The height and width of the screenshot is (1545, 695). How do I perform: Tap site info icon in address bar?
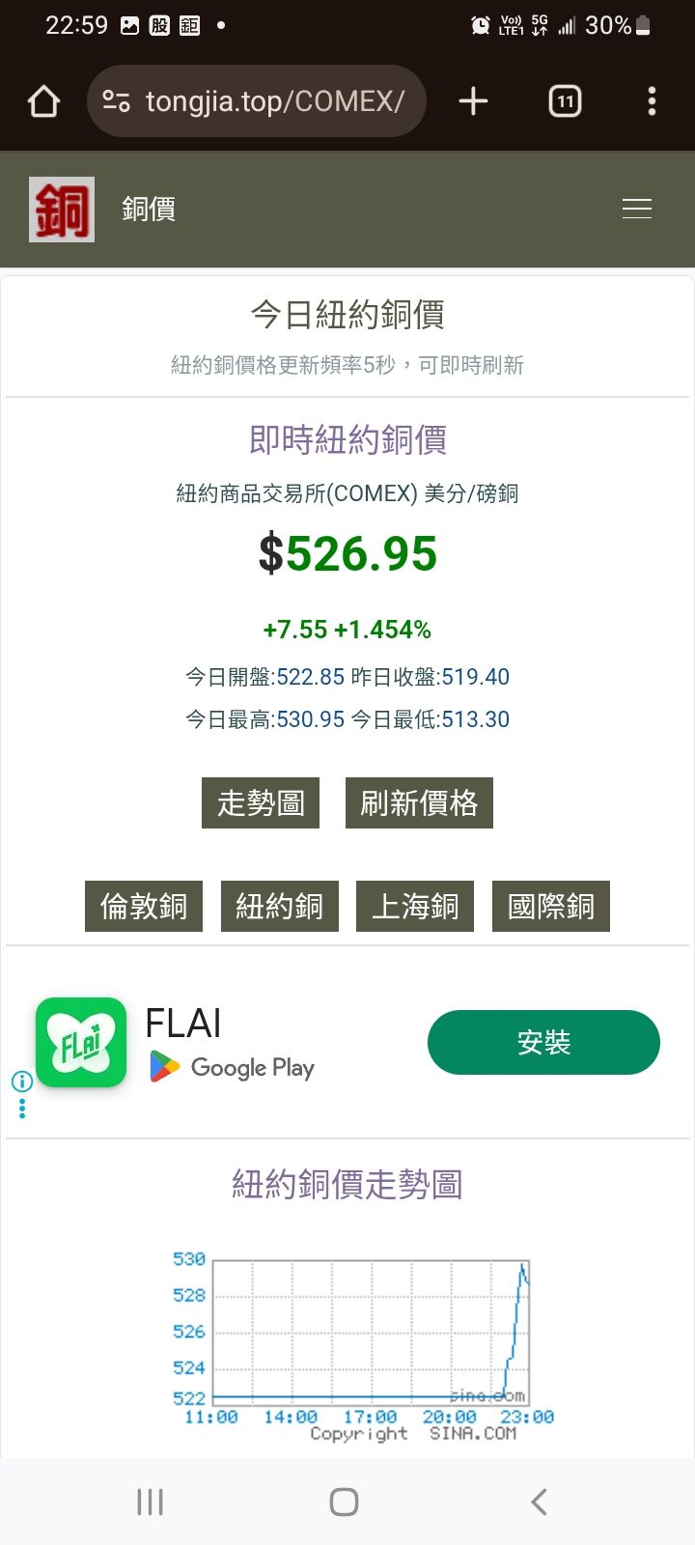[x=117, y=101]
